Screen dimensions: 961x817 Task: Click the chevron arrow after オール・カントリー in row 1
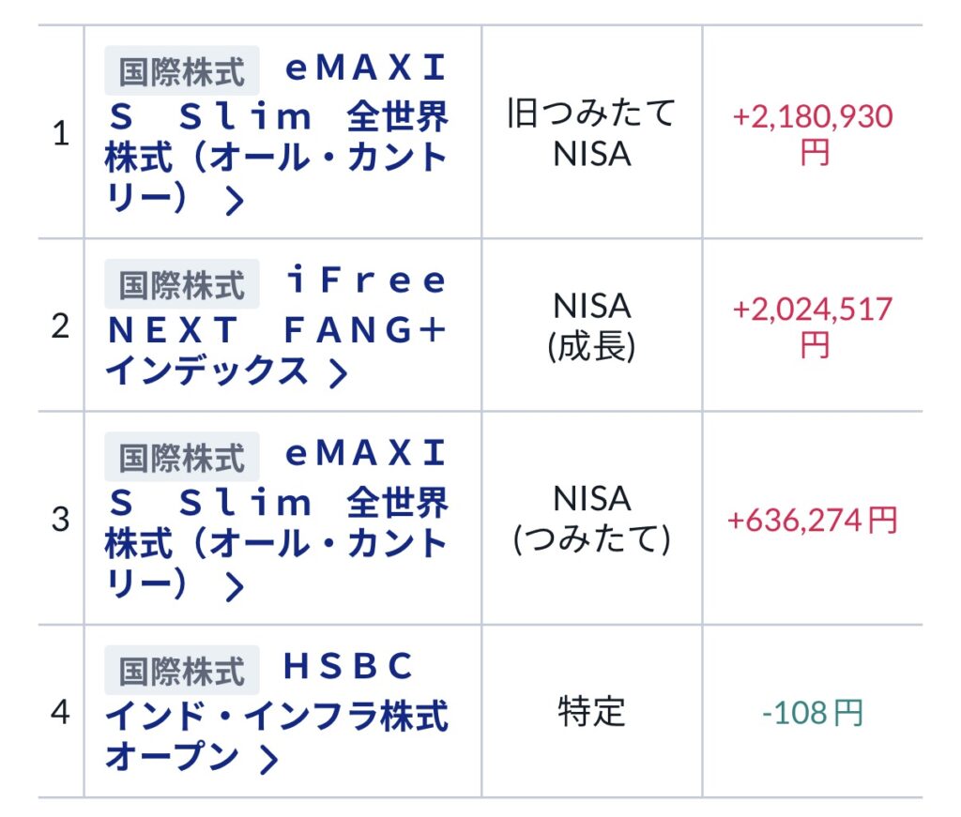[234, 201]
